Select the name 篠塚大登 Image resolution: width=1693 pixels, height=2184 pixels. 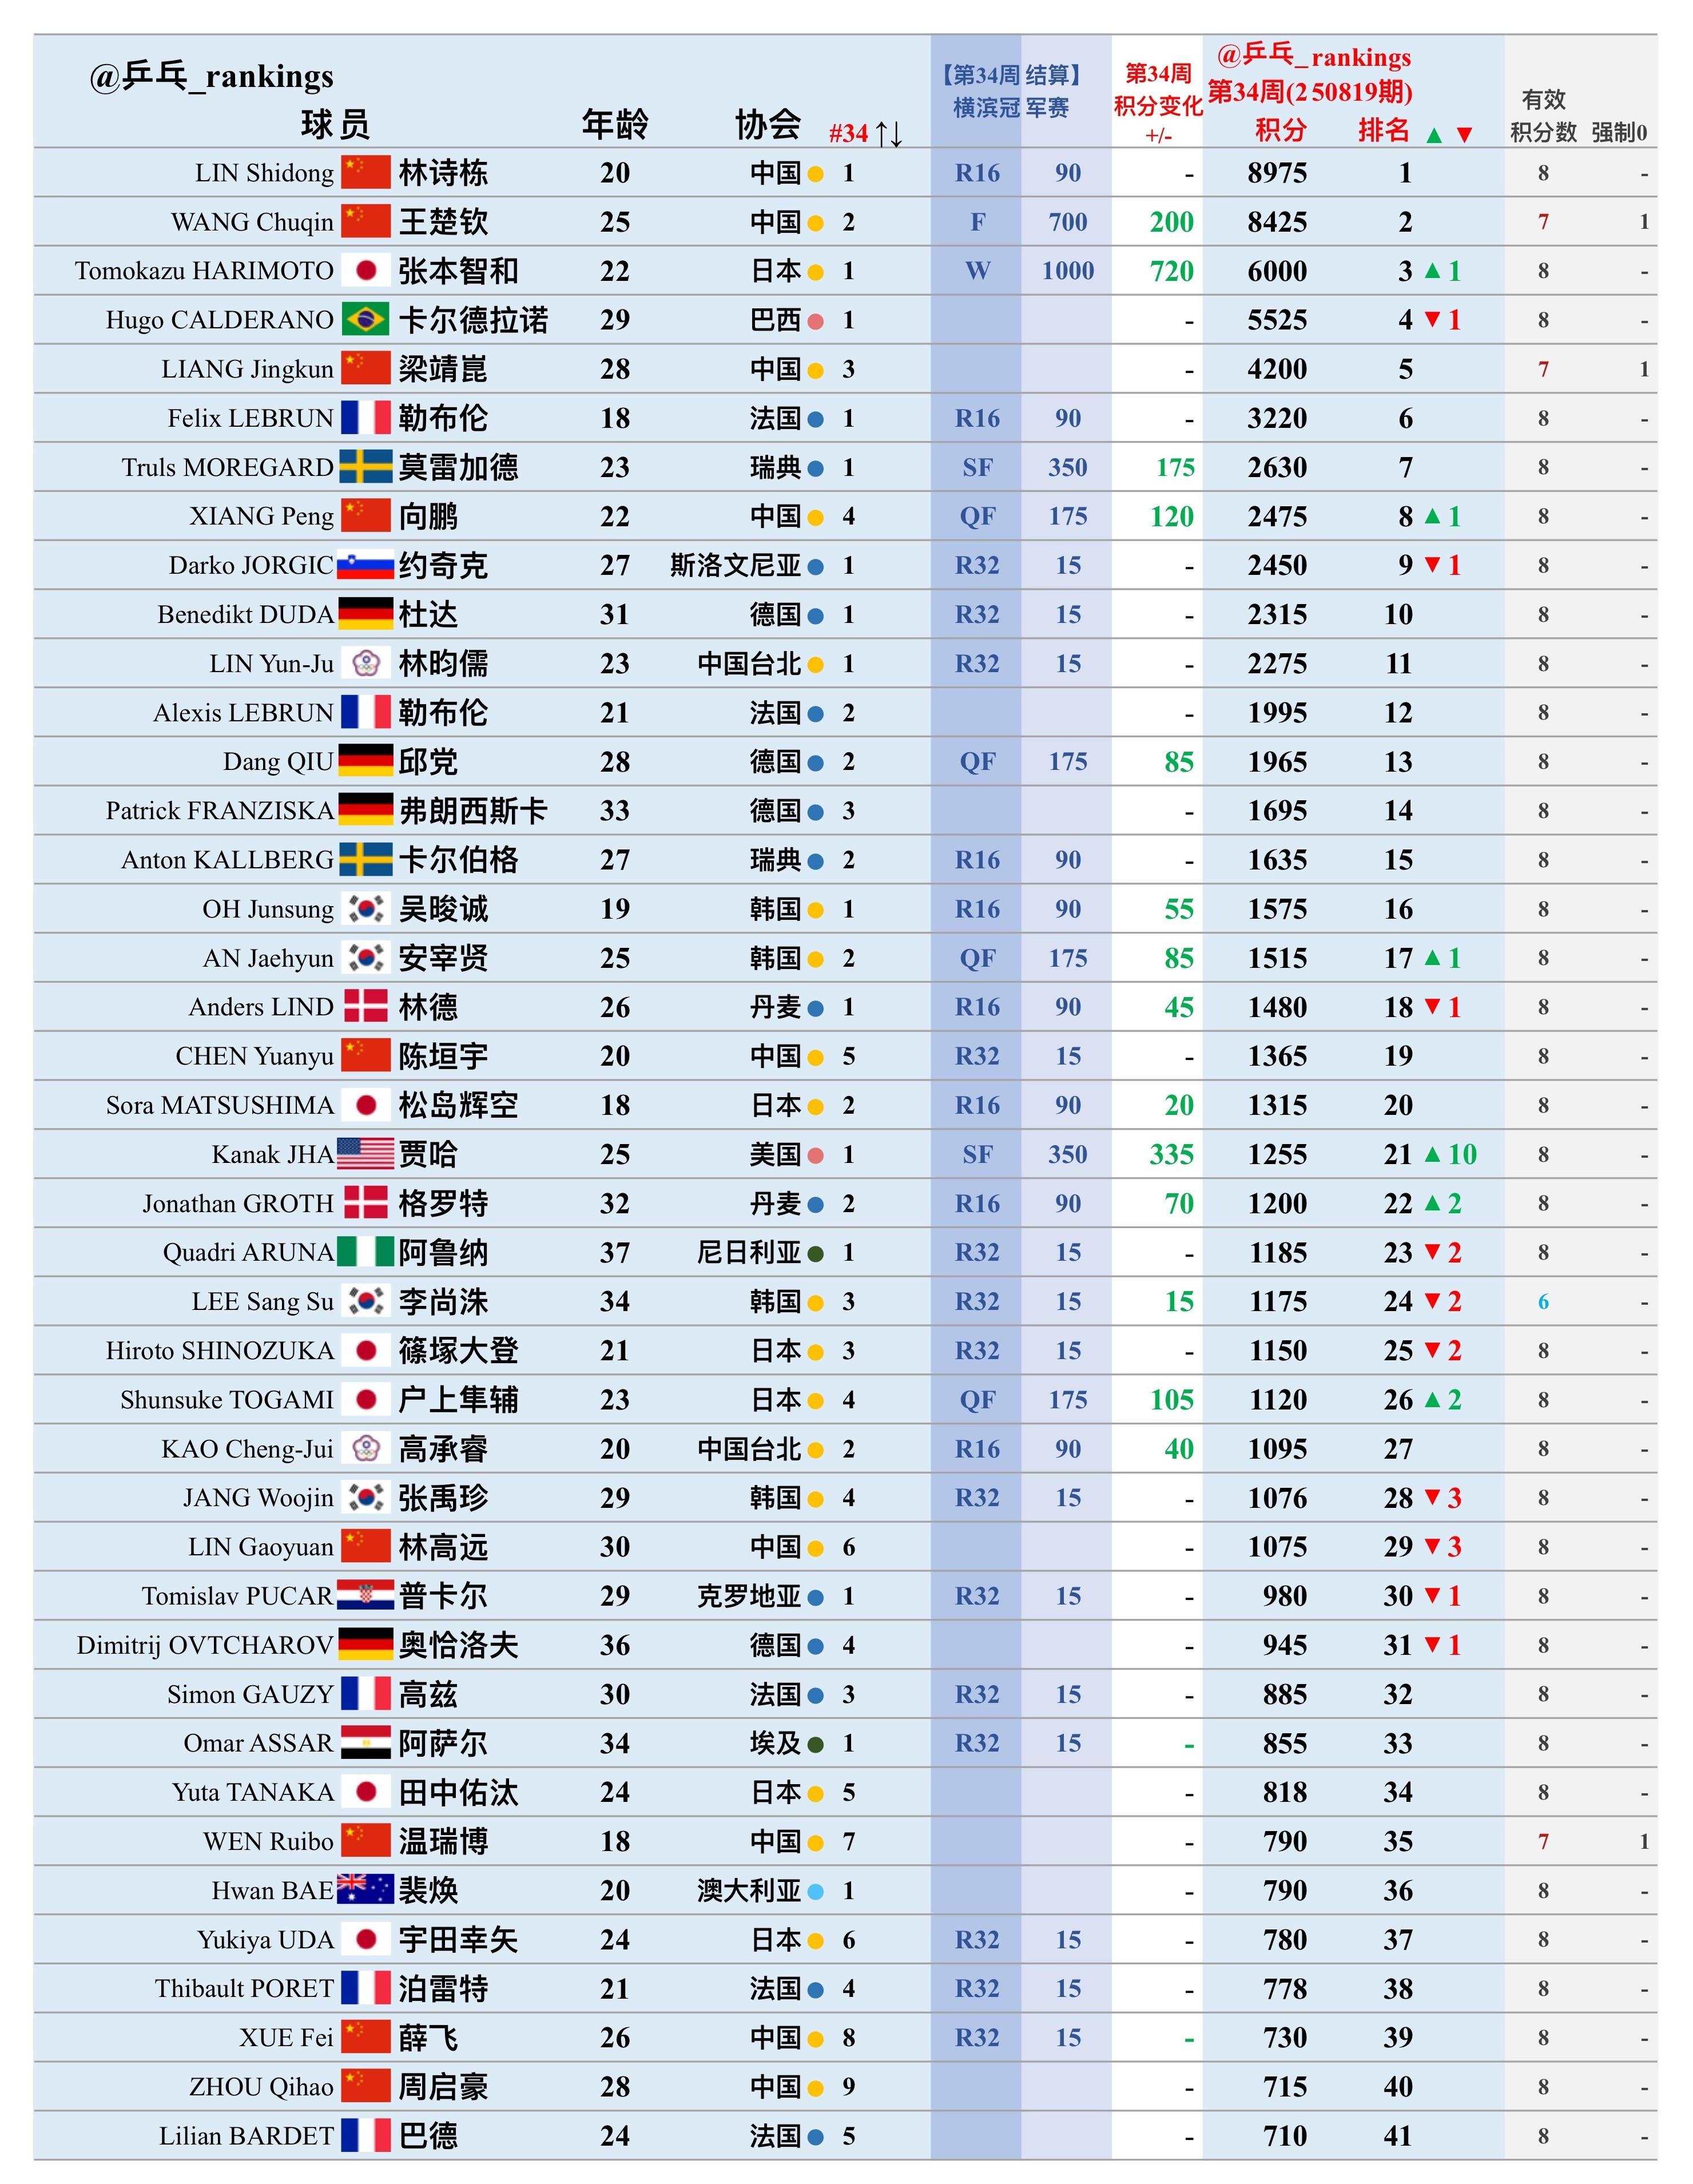pyautogui.click(x=458, y=1350)
